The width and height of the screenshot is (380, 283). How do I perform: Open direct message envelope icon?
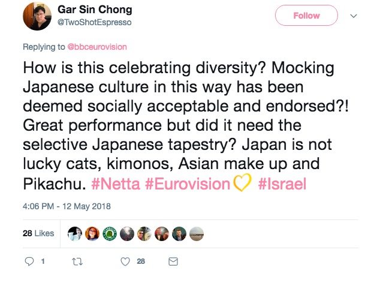pos(173,261)
